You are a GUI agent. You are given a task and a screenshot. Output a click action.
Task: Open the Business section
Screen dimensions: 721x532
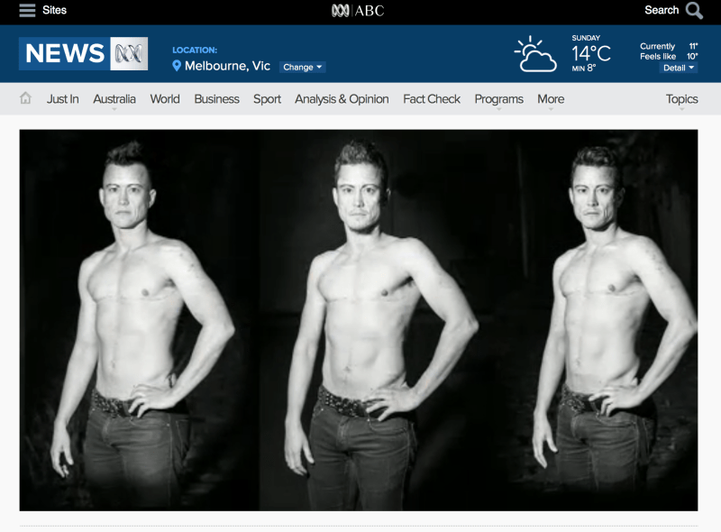click(216, 99)
